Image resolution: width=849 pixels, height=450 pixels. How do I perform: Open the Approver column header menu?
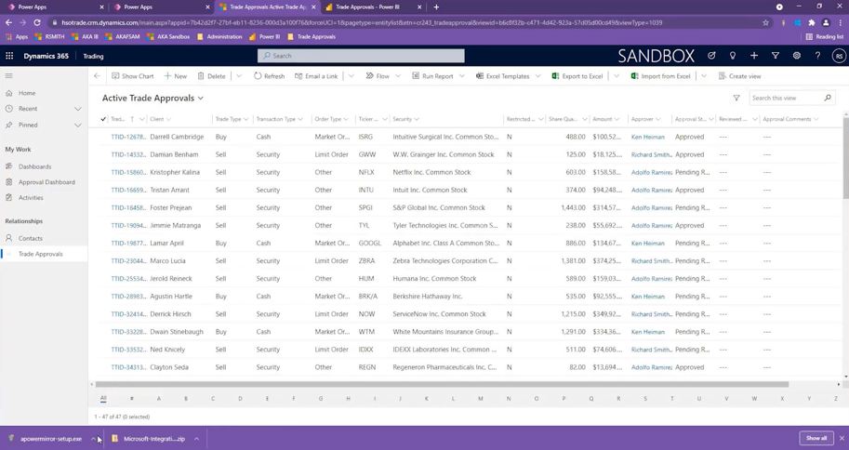coord(645,119)
